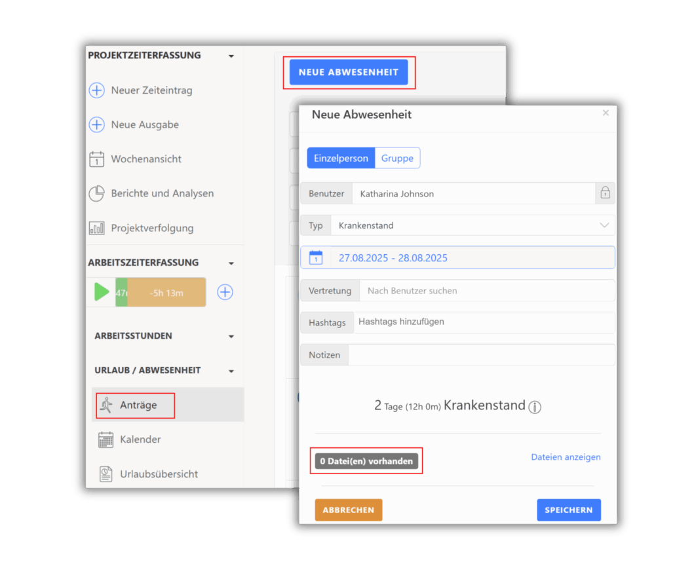This screenshot has width=675, height=562.
Task: Open Projektverfolgung bar chart icon
Action: [x=96, y=229]
